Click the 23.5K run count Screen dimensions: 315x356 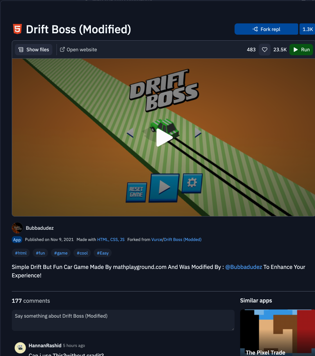tap(280, 50)
